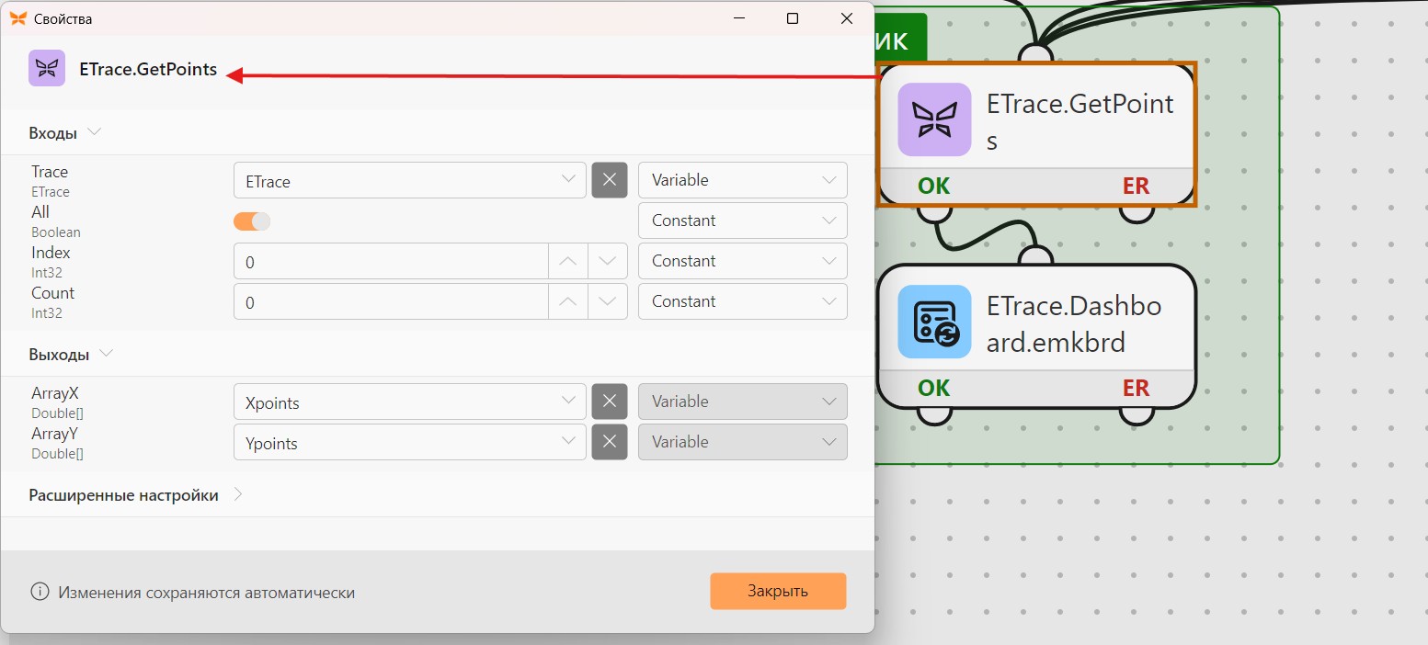Collapse the Выходы section chevron
1428x645 pixels.
click(x=106, y=354)
